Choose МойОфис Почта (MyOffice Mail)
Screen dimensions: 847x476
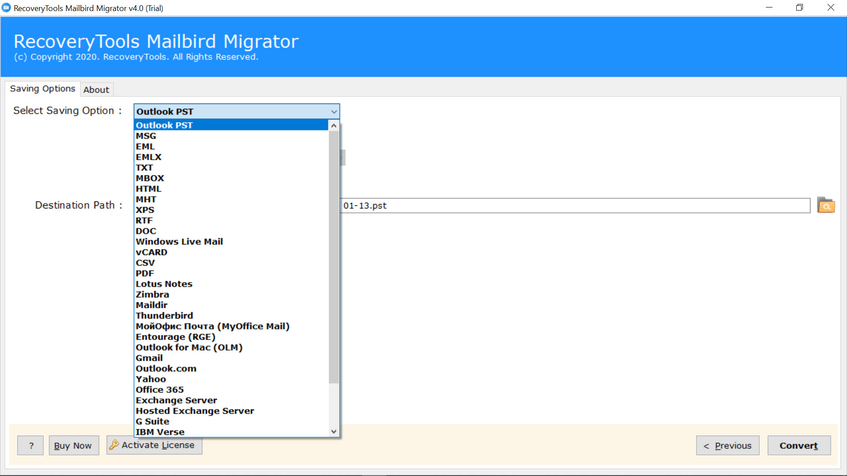click(x=231, y=326)
